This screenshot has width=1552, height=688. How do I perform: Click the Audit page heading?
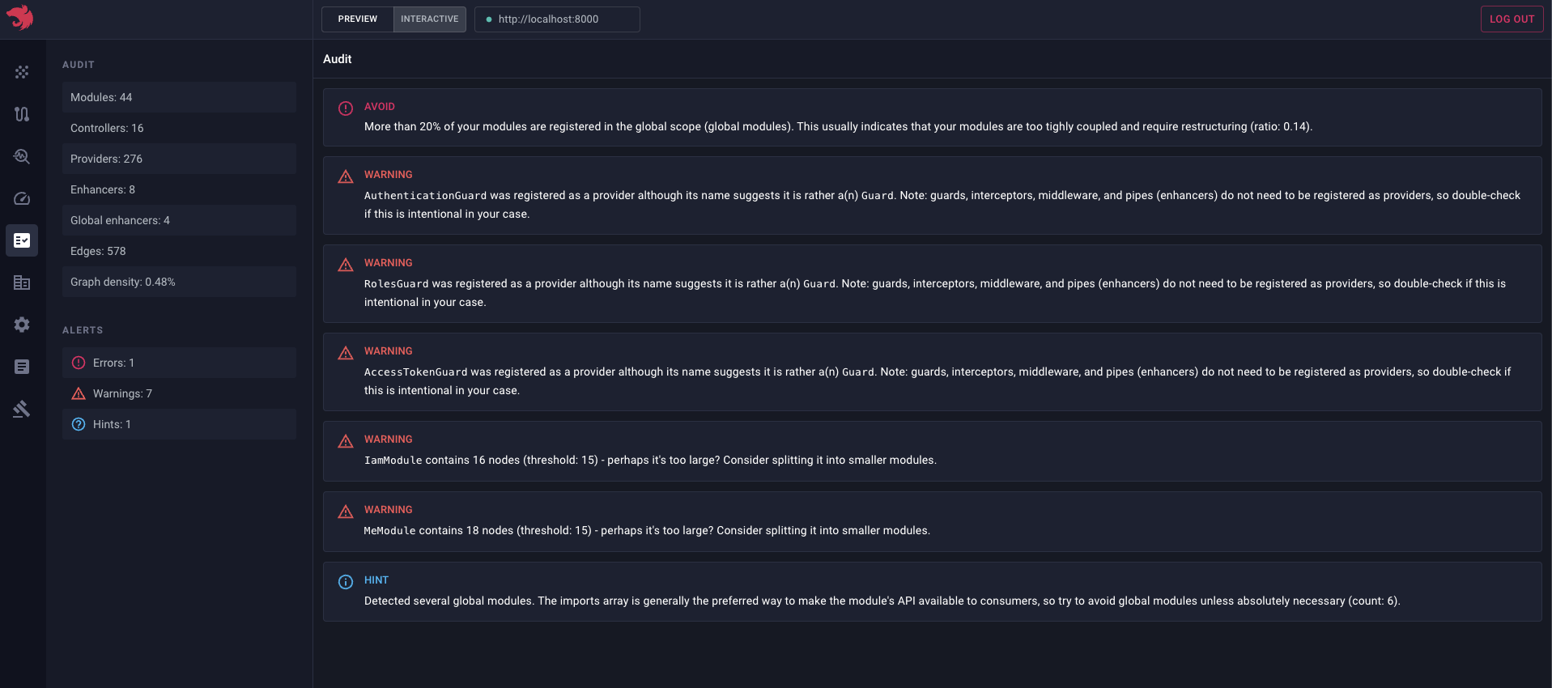(x=338, y=59)
